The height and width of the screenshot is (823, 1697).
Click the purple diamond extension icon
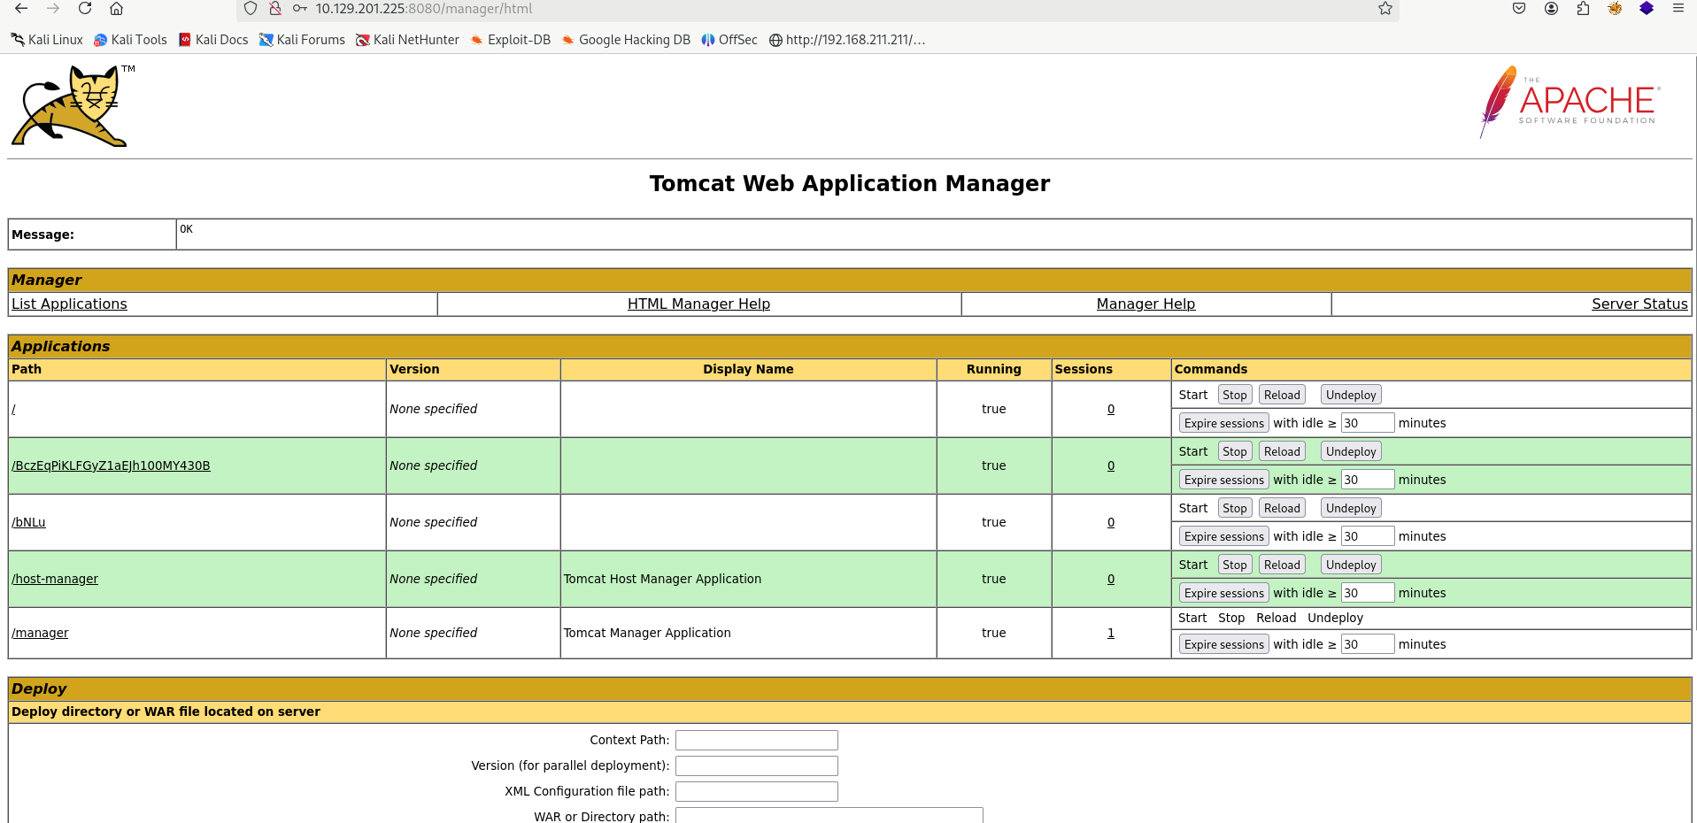tap(1647, 9)
